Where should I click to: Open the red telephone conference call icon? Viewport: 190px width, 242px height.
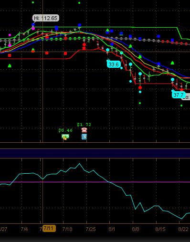pyautogui.click(x=84, y=130)
